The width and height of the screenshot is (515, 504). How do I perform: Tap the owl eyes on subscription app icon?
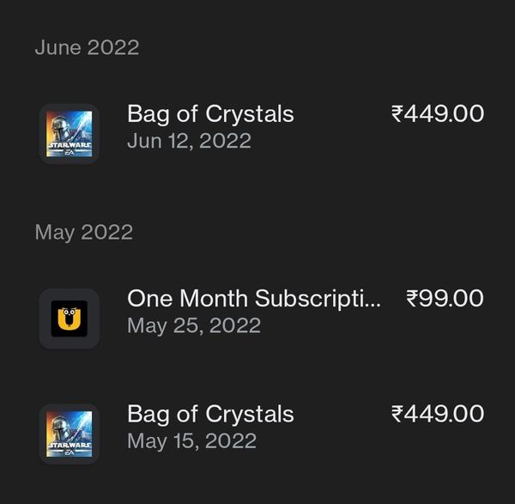(69, 312)
